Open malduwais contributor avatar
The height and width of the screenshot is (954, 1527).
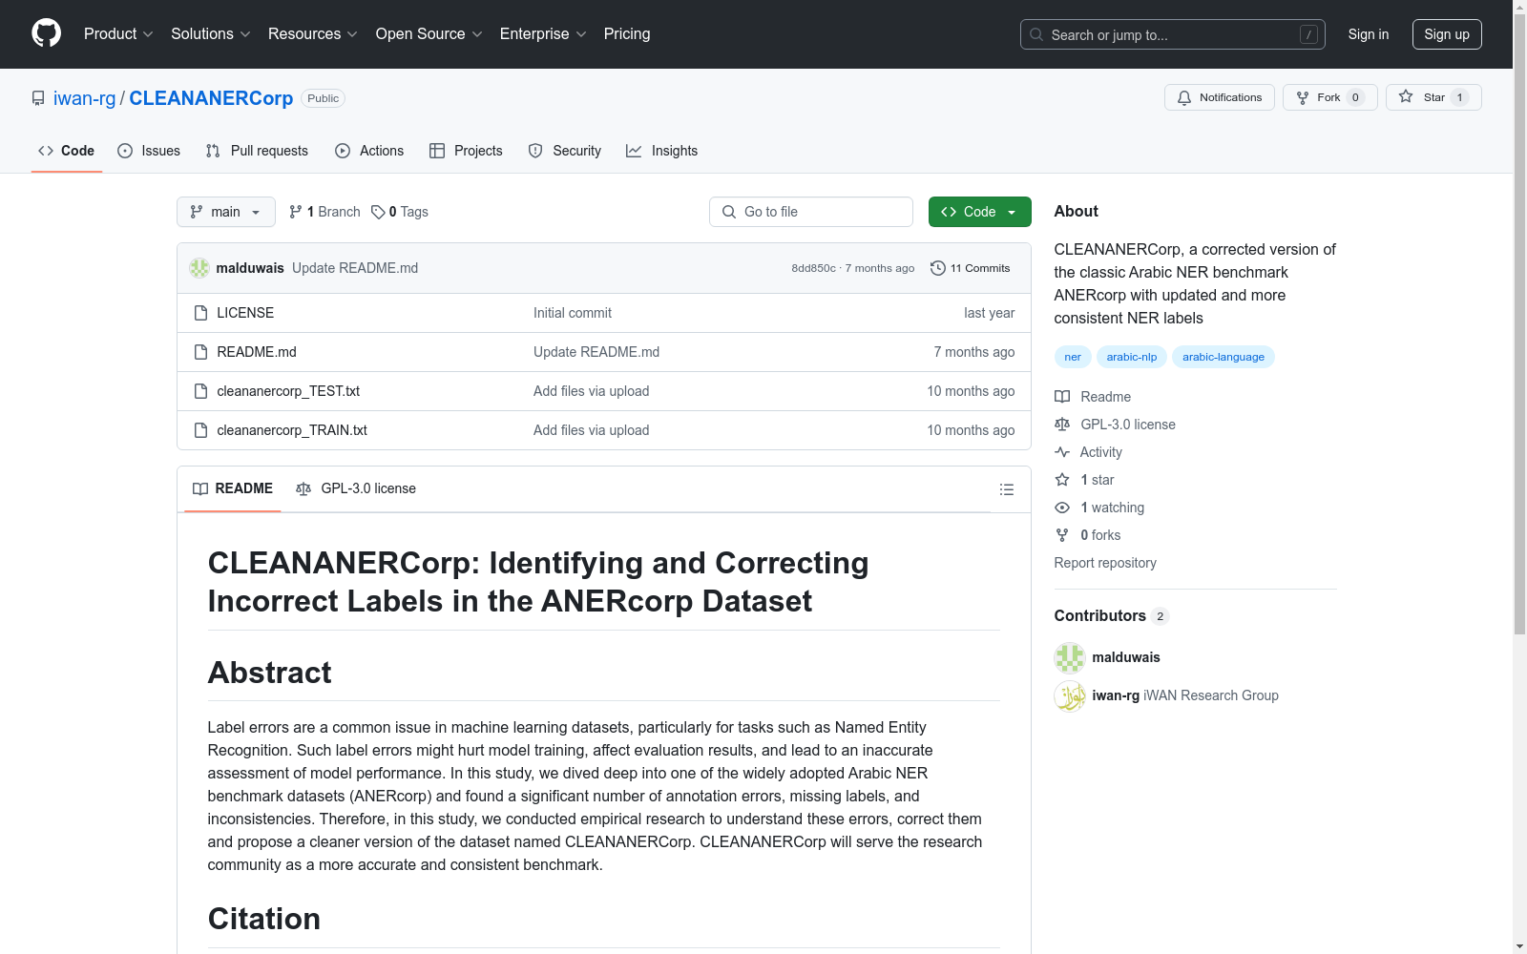click(1070, 657)
